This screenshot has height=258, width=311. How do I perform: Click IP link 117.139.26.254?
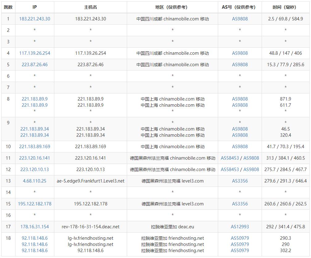point(35,53)
